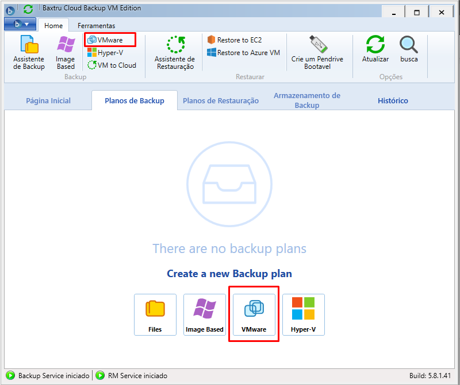Open Armazenamento de Backup tab
The width and height of the screenshot is (460, 385).
[307, 100]
